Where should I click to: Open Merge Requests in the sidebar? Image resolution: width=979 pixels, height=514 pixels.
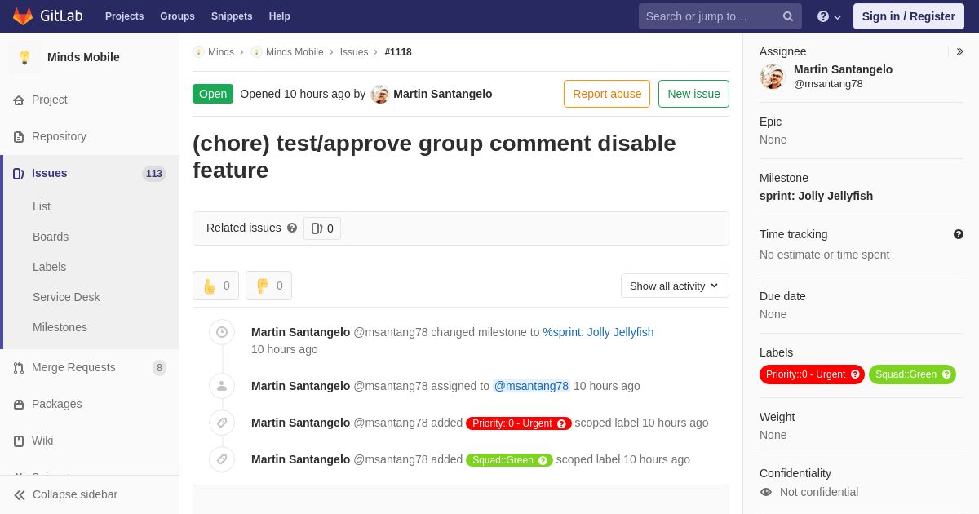73,367
